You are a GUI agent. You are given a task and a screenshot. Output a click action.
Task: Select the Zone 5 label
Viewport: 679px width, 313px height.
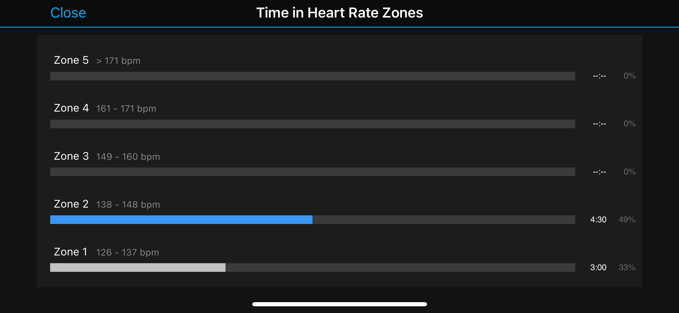coord(71,60)
